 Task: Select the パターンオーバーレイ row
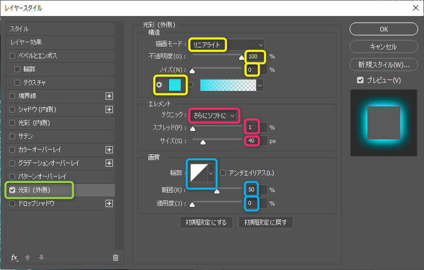point(61,177)
